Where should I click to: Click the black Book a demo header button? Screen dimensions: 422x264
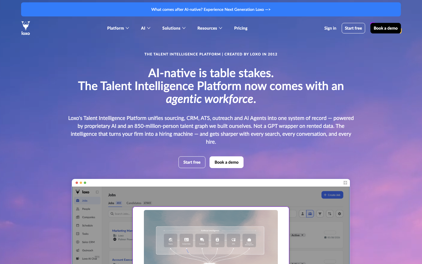[386, 28]
